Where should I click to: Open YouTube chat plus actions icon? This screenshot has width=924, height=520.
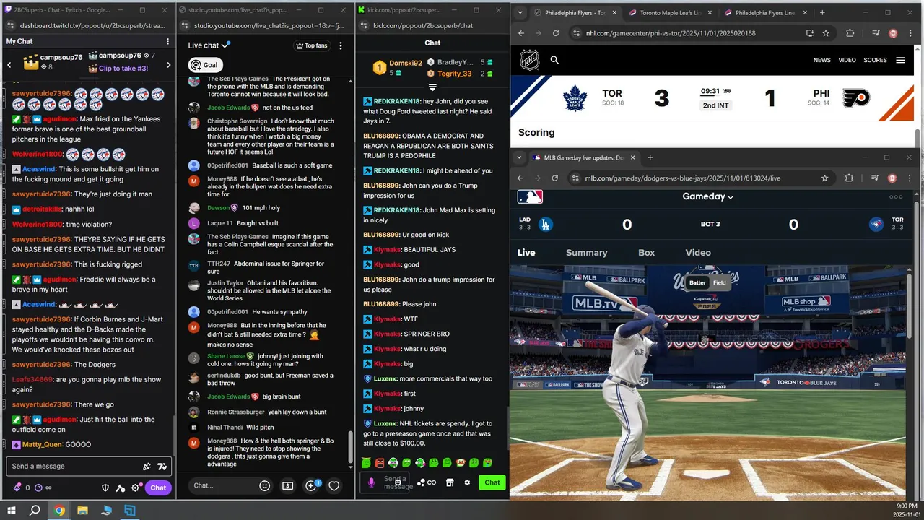[311, 486]
